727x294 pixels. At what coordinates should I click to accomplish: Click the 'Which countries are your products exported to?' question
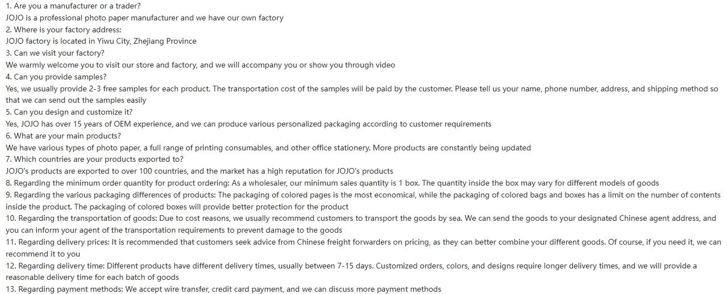94,159
